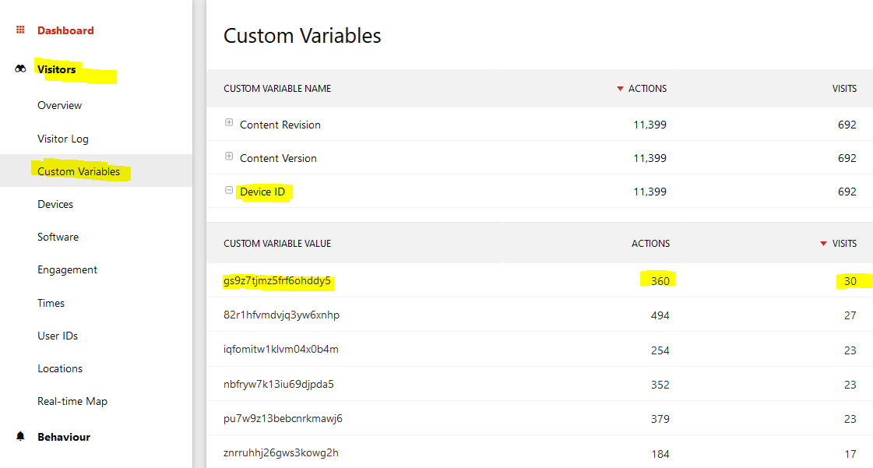Click actions count 494

click(x=660, y=315)
